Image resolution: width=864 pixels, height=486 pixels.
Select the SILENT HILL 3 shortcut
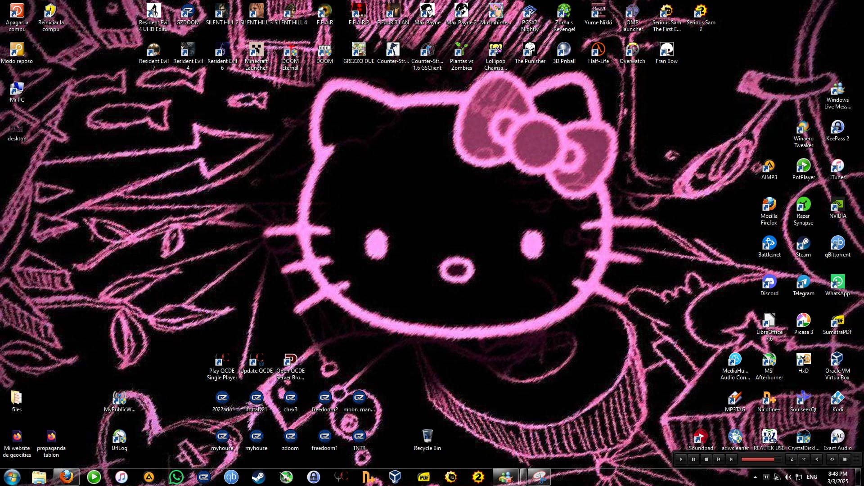(256, 14)
